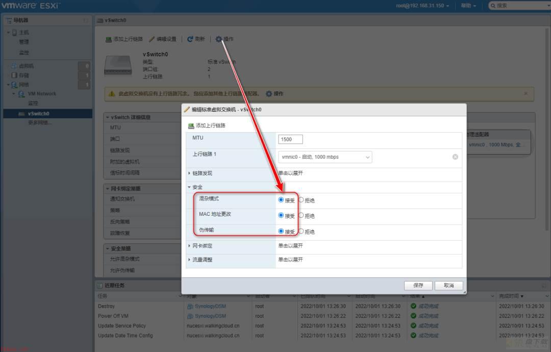The image size is (551, 352).
Task: Select 拒绝 for 伪传输
Action: 301,231
